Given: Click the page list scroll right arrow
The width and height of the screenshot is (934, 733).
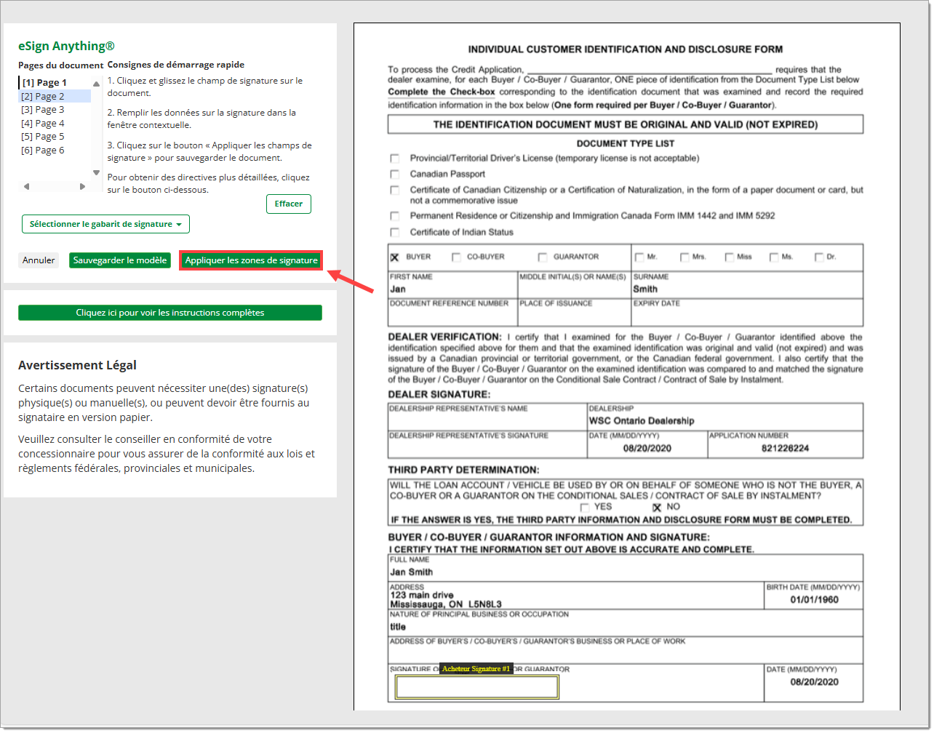Looking at the screenshot, I should pos(82,187).
